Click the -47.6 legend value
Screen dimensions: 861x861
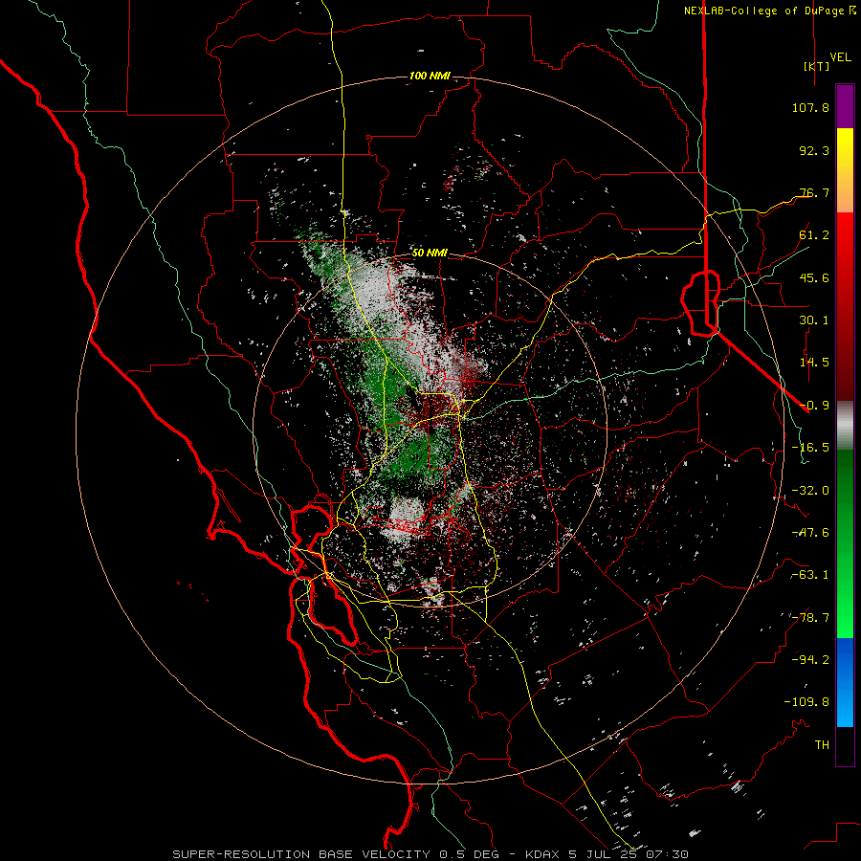click(810, 533)
